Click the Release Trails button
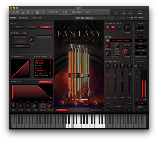Image resolution: width=158 pixels, height=141 pixels. pyautogui.click(x=46, y=82)
